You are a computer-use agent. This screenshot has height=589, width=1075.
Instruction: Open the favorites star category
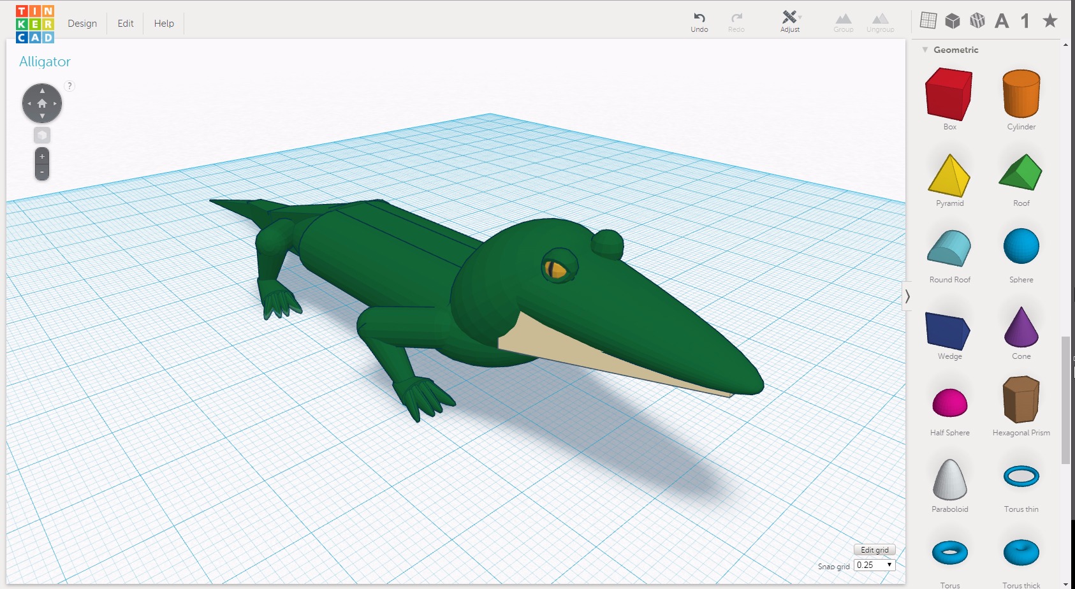point(1050,20)
